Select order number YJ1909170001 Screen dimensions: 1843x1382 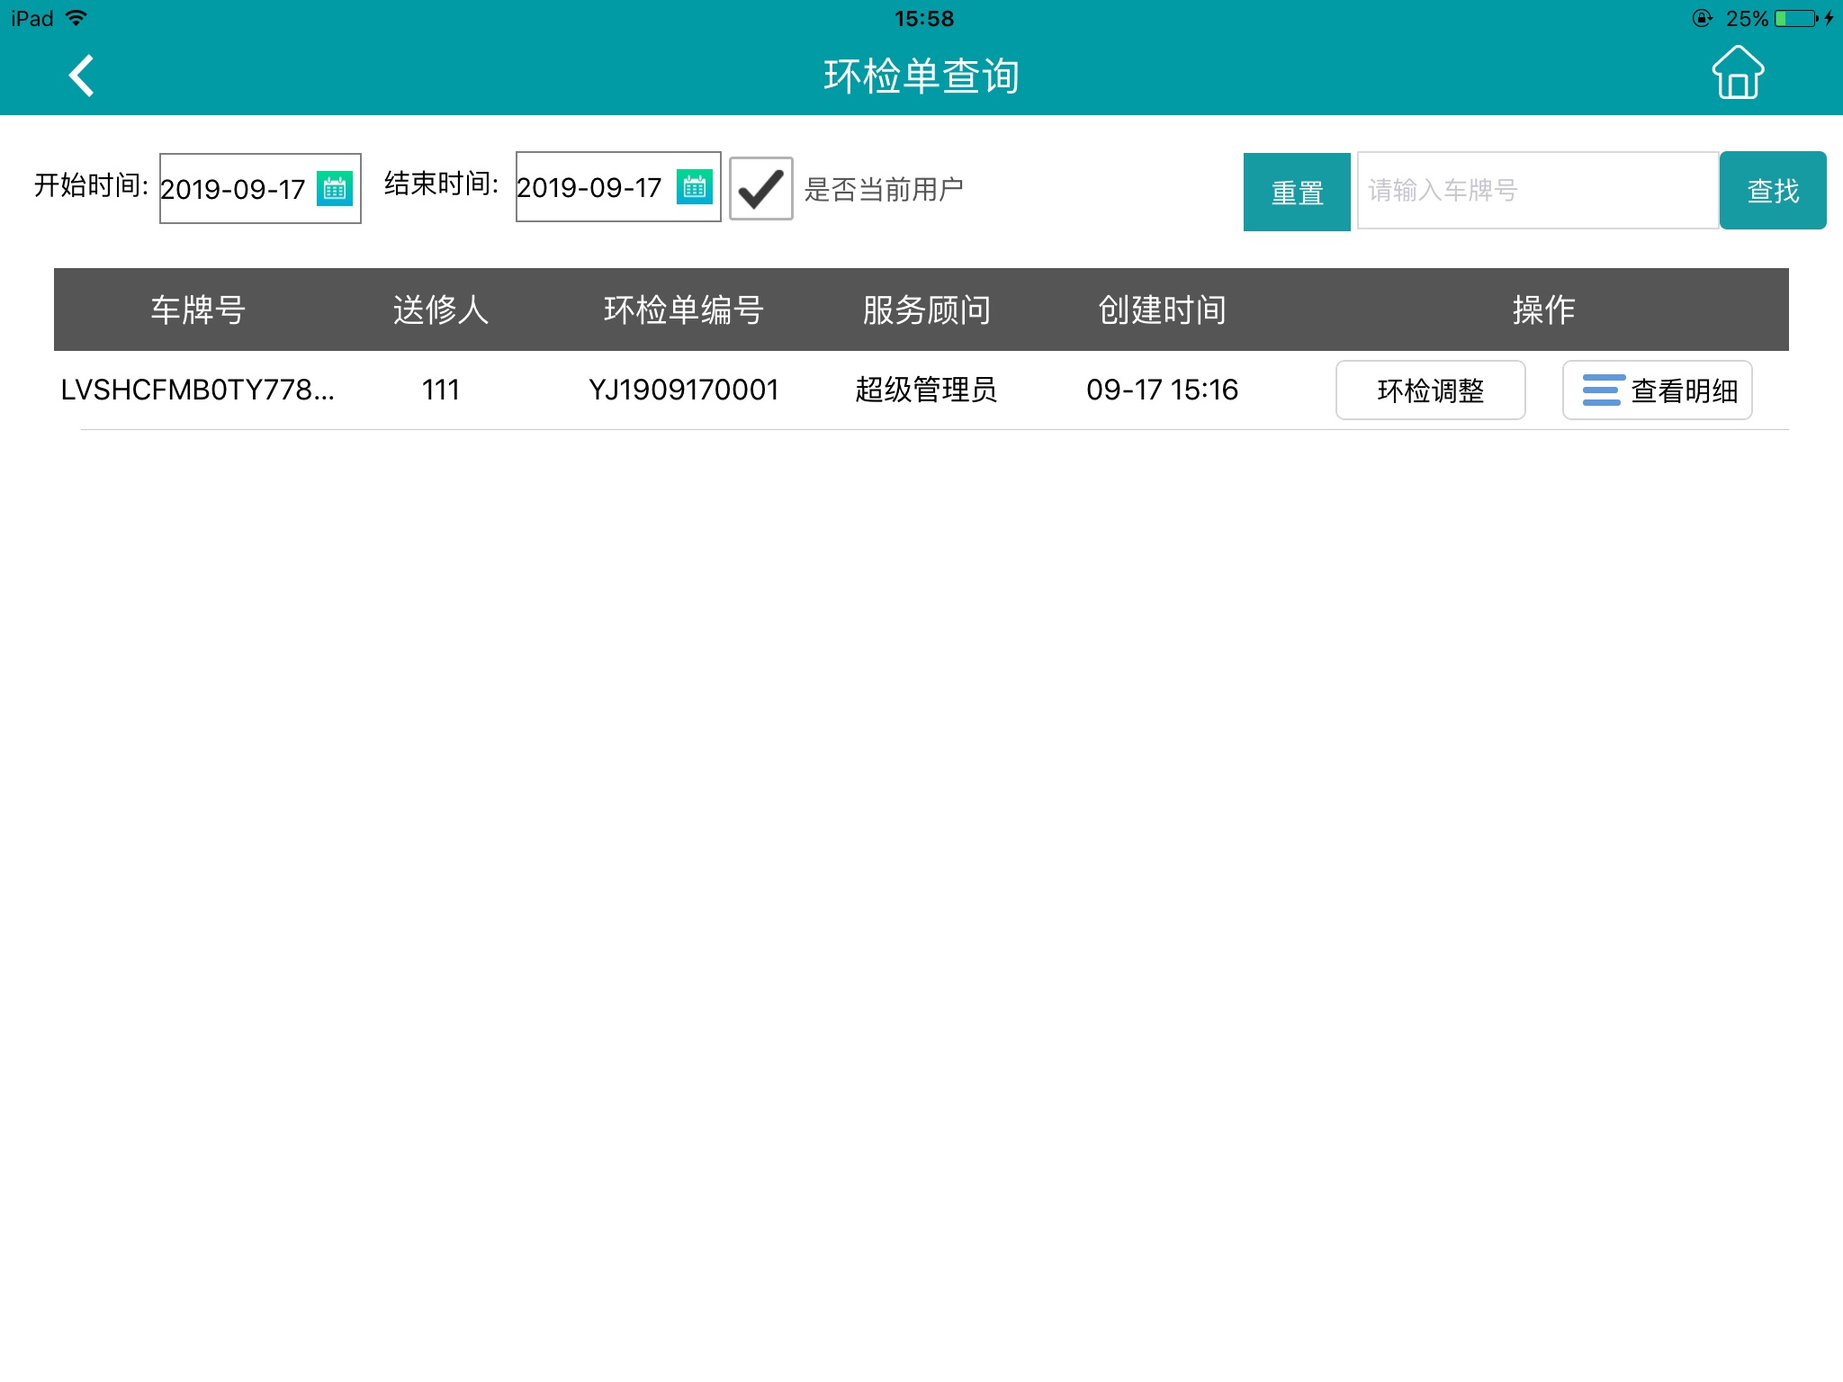684,390
